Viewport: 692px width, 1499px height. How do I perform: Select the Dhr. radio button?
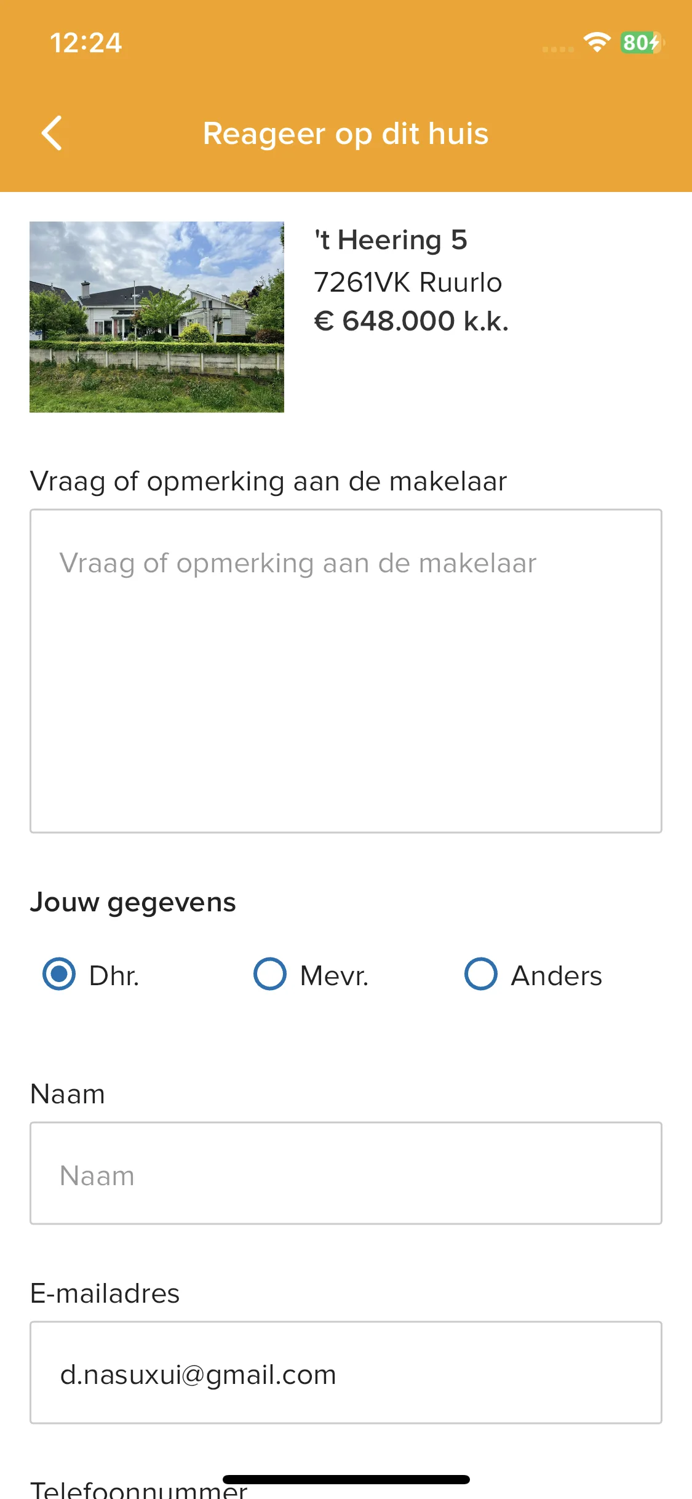point(59,974)
